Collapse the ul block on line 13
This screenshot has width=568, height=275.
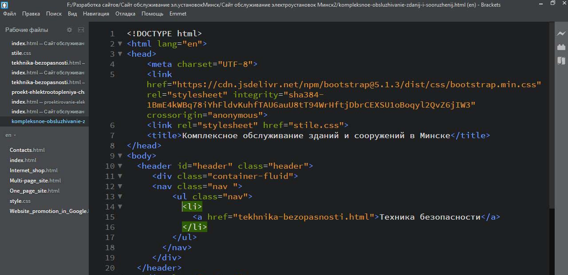click(120, 197)
